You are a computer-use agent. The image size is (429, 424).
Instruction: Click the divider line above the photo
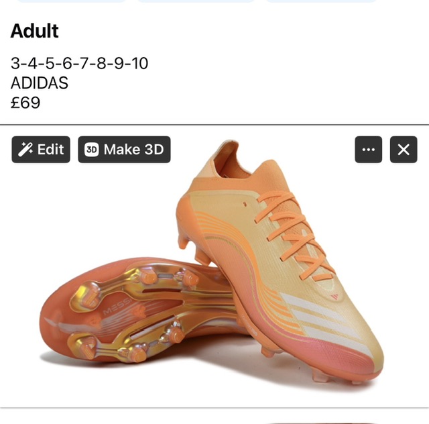[x=214, y=125]
